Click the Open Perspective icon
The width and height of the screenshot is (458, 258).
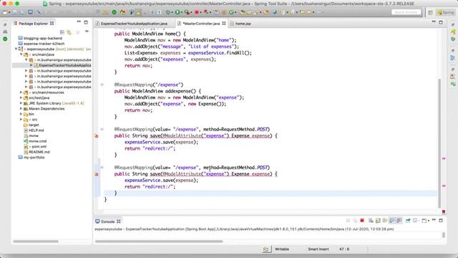431,13
